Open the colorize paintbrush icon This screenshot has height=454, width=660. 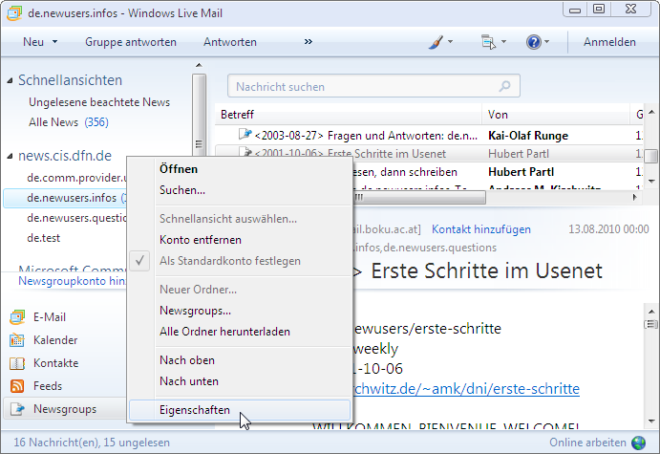(436, 42)
